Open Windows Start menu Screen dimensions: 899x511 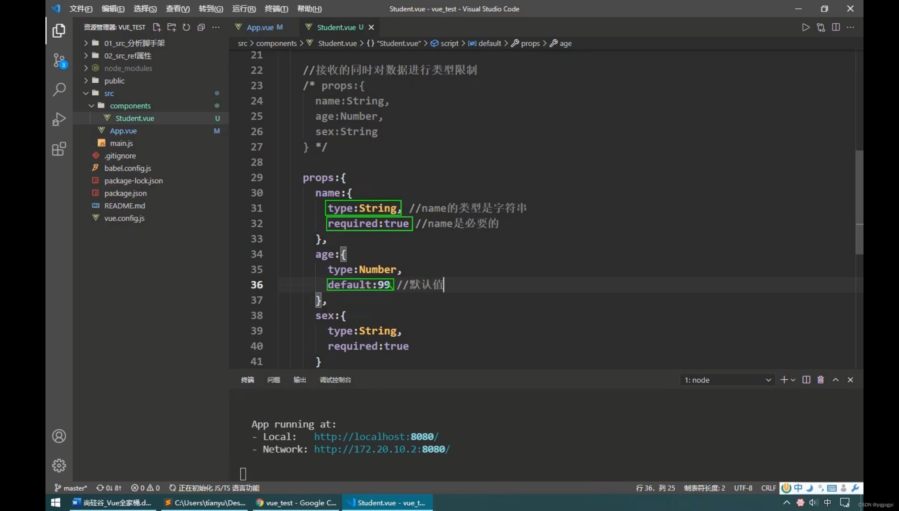point(56,503)
